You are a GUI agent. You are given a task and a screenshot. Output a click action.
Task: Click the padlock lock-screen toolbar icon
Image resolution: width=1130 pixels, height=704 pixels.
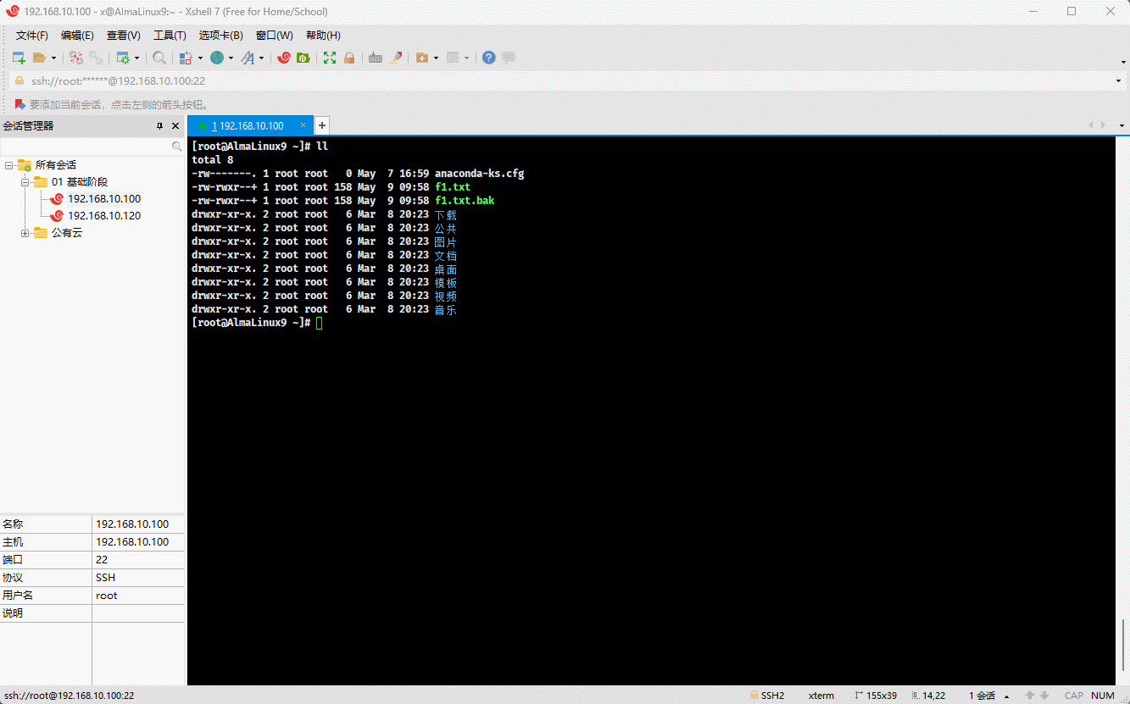pos(349,58)
